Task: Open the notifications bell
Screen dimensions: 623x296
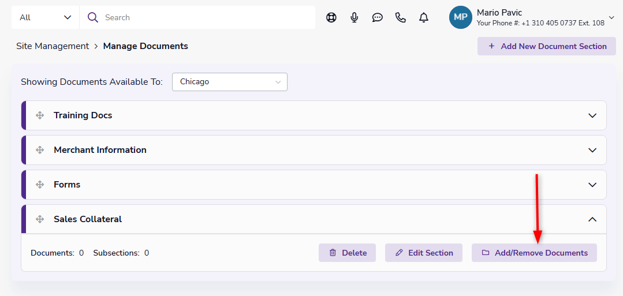Action: 424,17
